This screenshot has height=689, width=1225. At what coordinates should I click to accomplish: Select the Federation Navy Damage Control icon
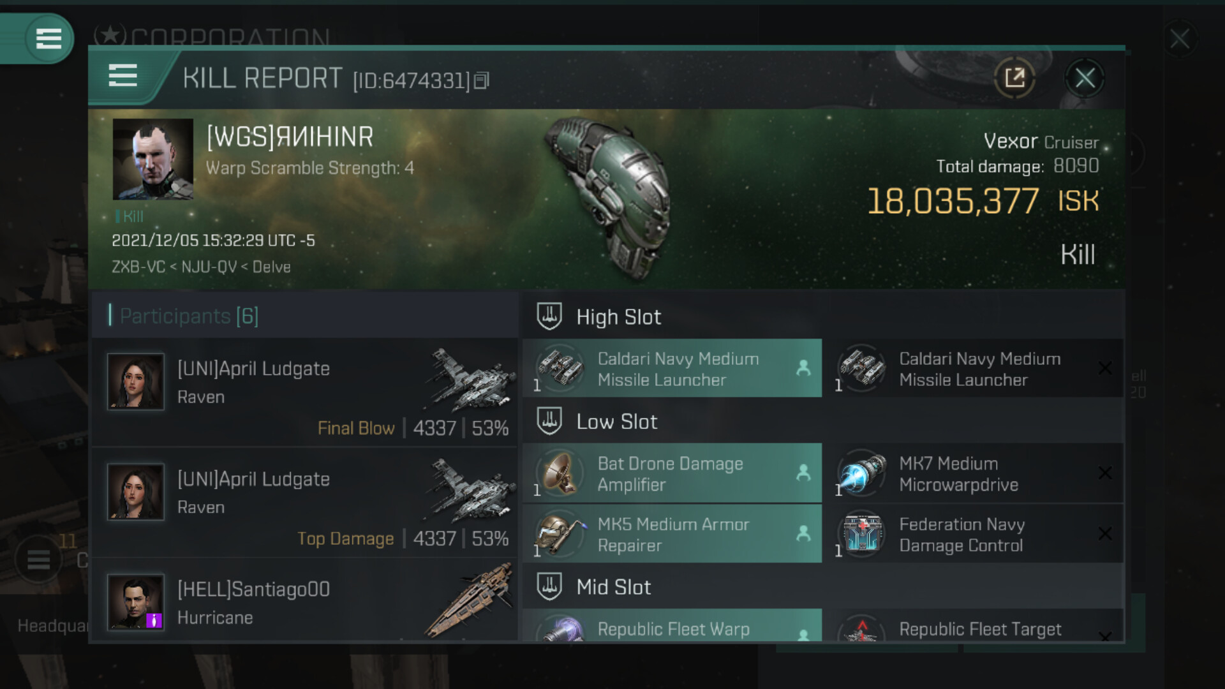tap(861, 535)
